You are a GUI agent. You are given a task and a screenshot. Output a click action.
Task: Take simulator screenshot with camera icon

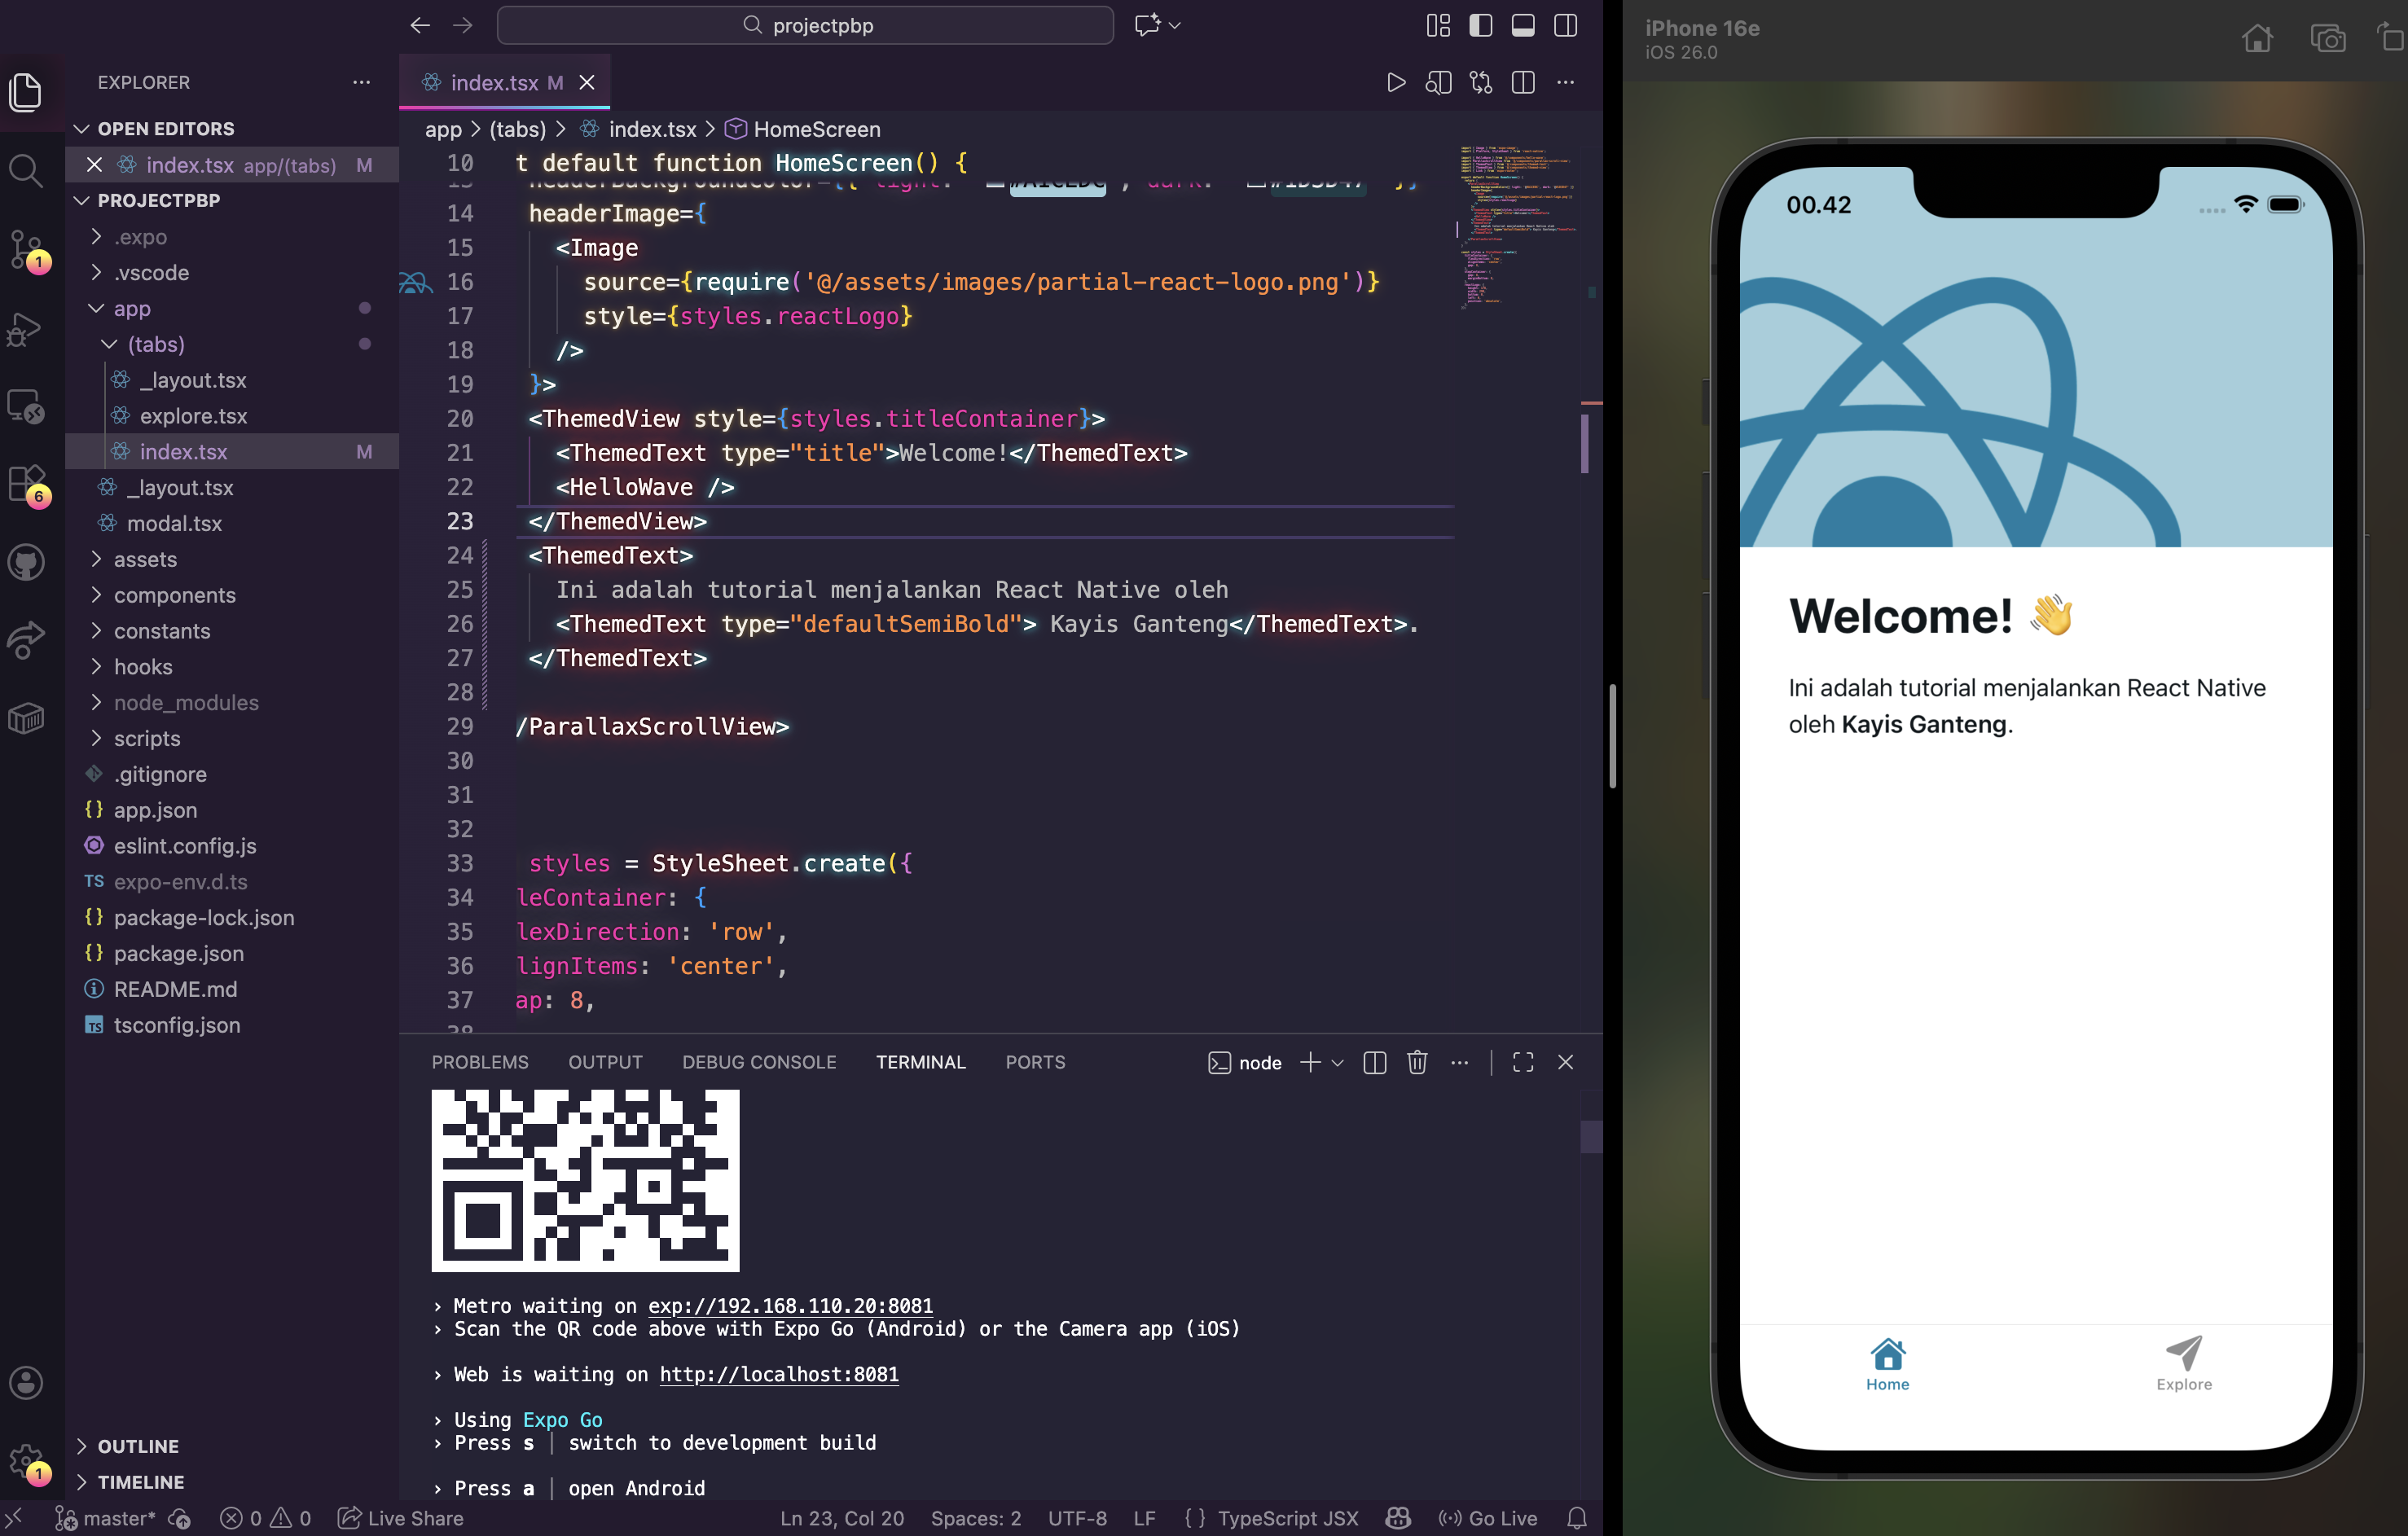point(2327,39)
